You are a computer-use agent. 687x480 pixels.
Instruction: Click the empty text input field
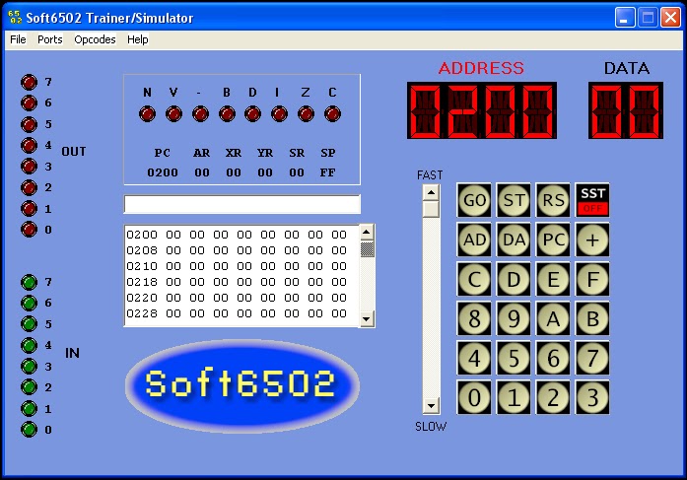242,204
